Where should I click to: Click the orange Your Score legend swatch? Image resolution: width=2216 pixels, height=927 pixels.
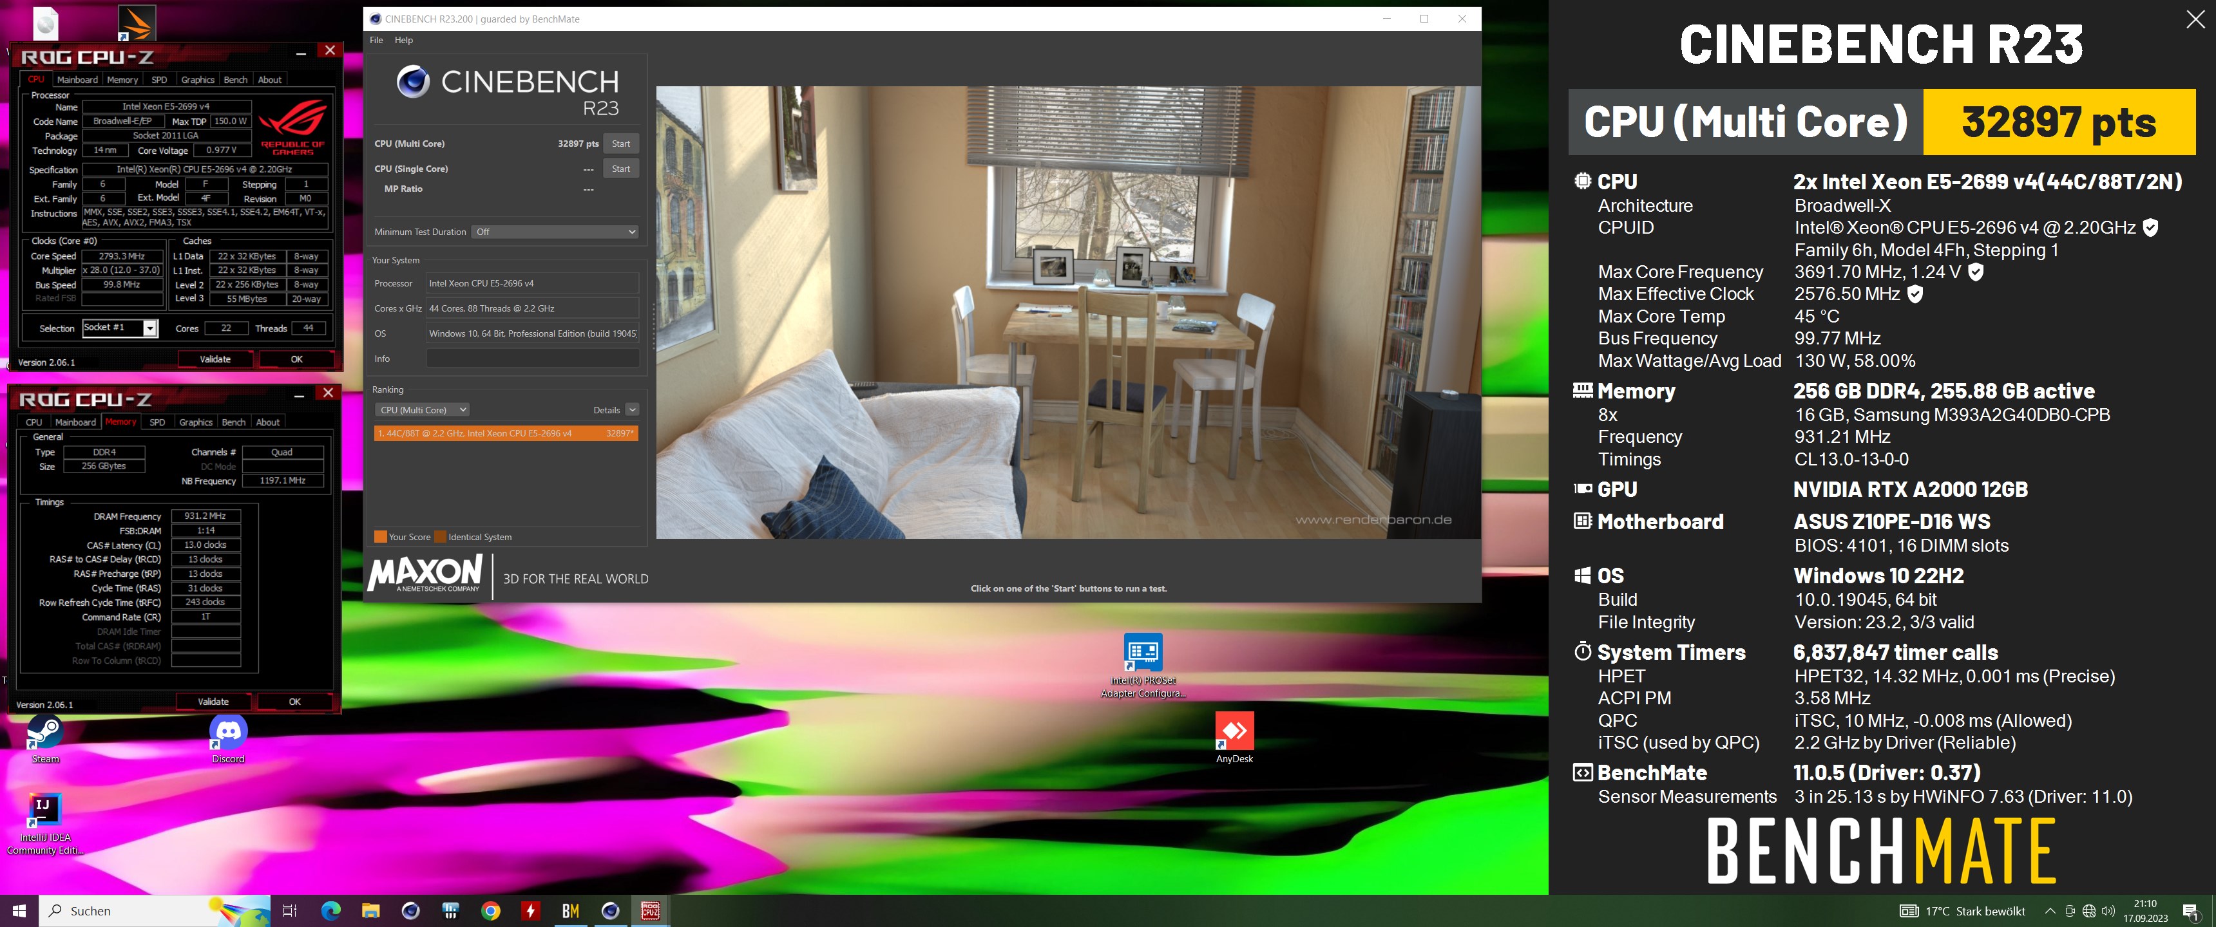(380, 537)
